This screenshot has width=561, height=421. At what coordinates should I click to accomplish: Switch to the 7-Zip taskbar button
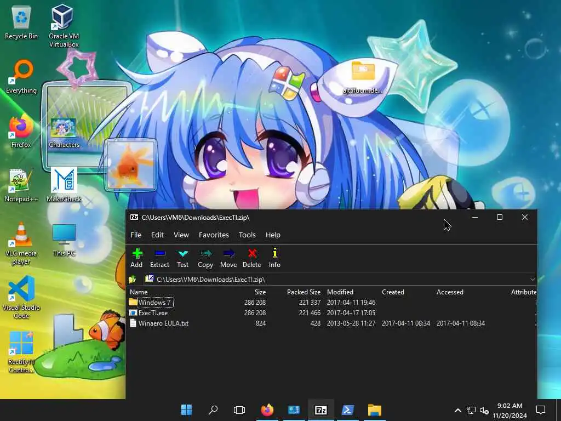pos(321,409)
